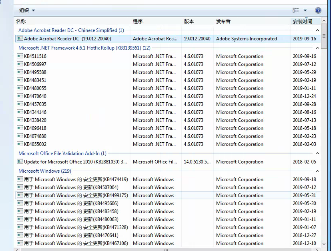Click the vertical scrollbar thumb

point(324,36)
